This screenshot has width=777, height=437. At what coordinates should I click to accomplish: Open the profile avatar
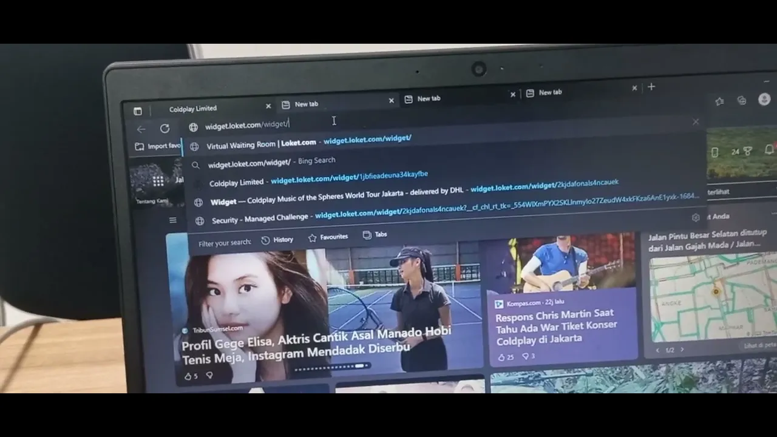(764, 99)
